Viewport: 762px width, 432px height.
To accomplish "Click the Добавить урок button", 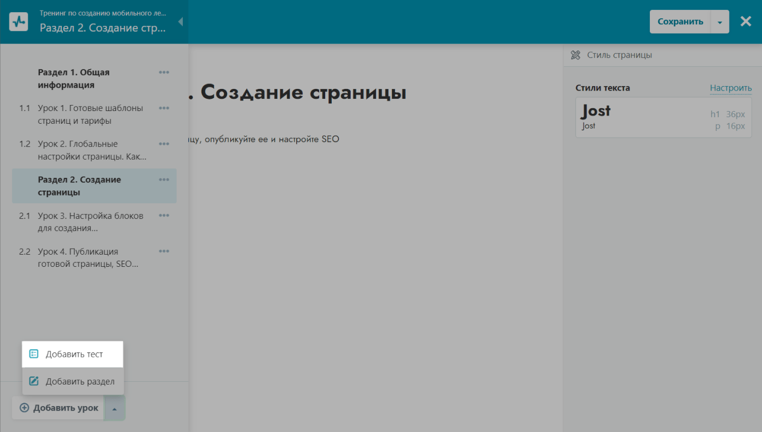I will [59, 408].
